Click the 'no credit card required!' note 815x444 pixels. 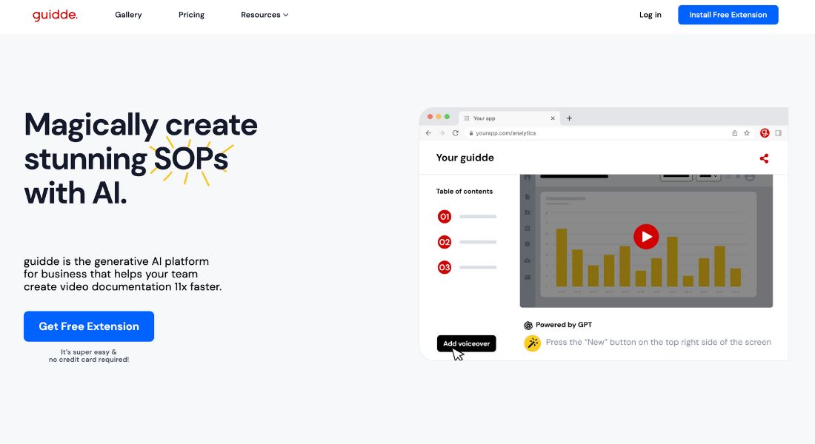89,360
